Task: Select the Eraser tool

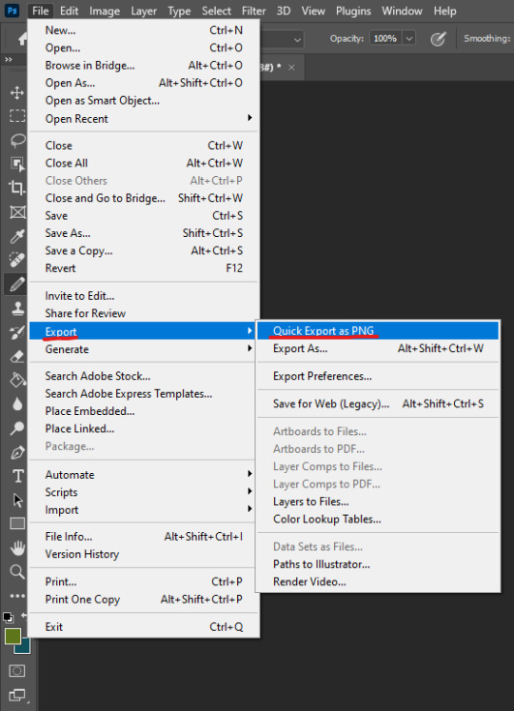Action: pos(17,356)
